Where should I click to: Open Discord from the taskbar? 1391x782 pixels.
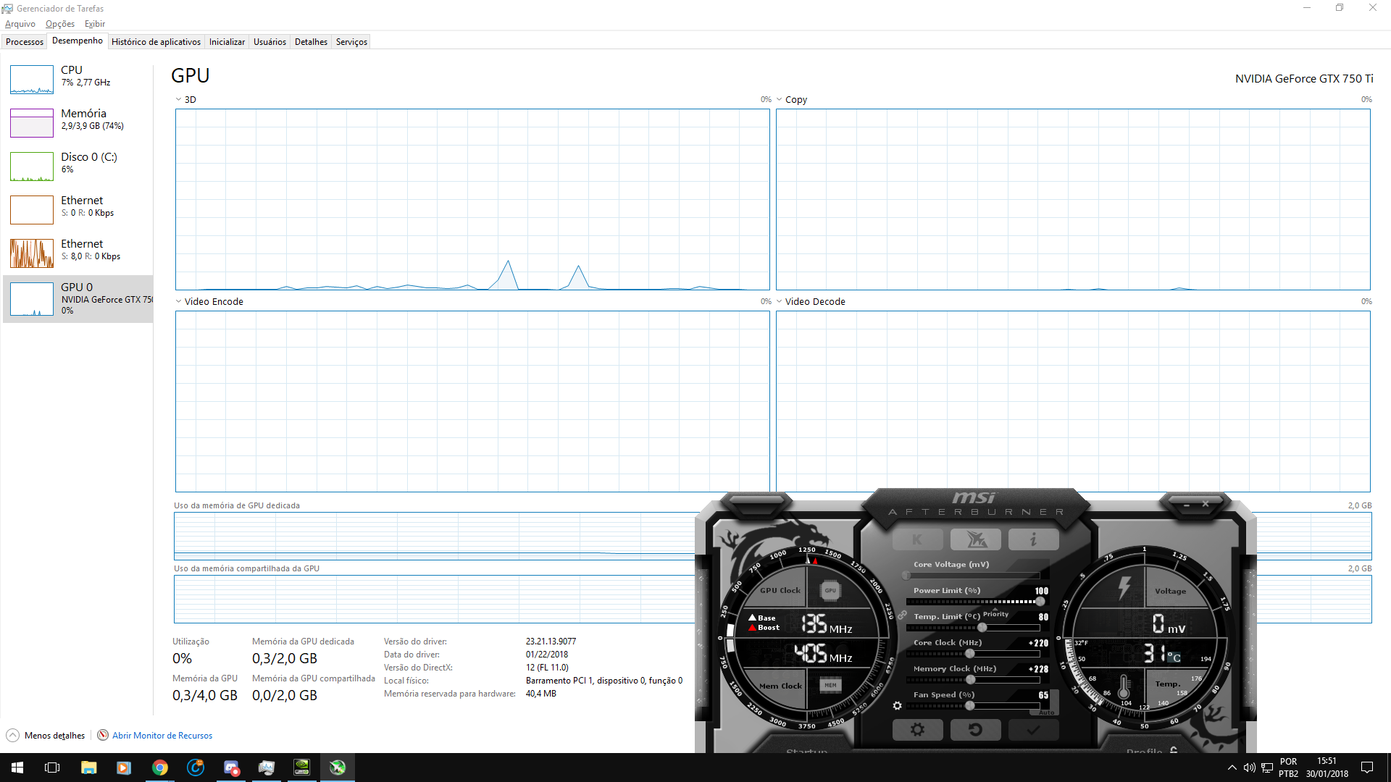click(x=231, y=768)
